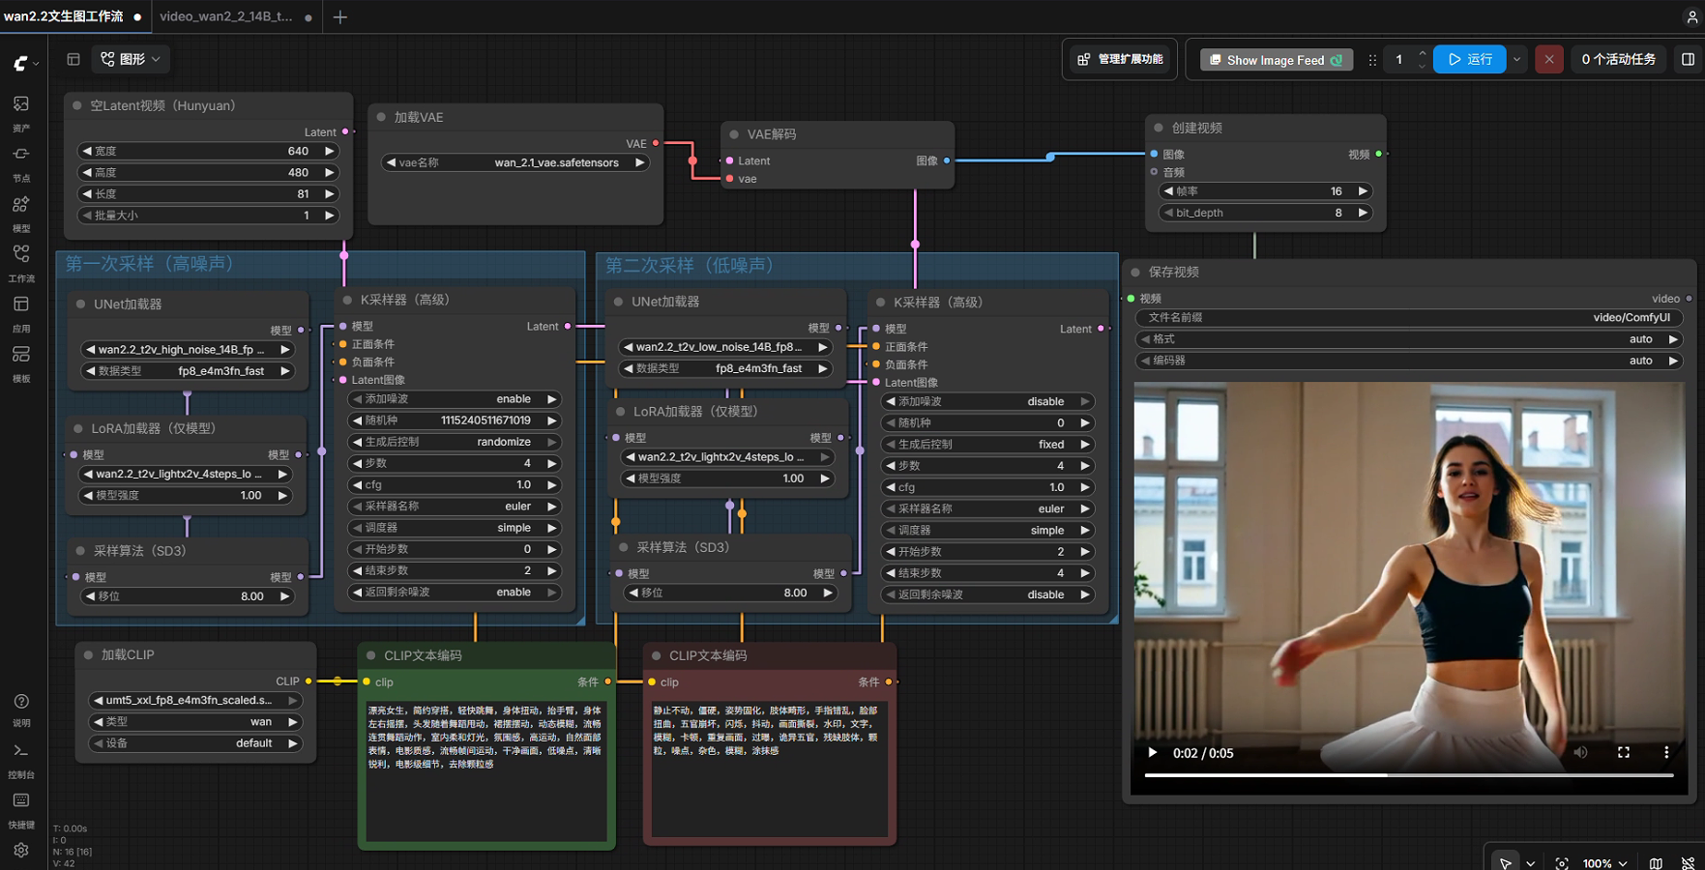Click the user profile icon

1691,16
